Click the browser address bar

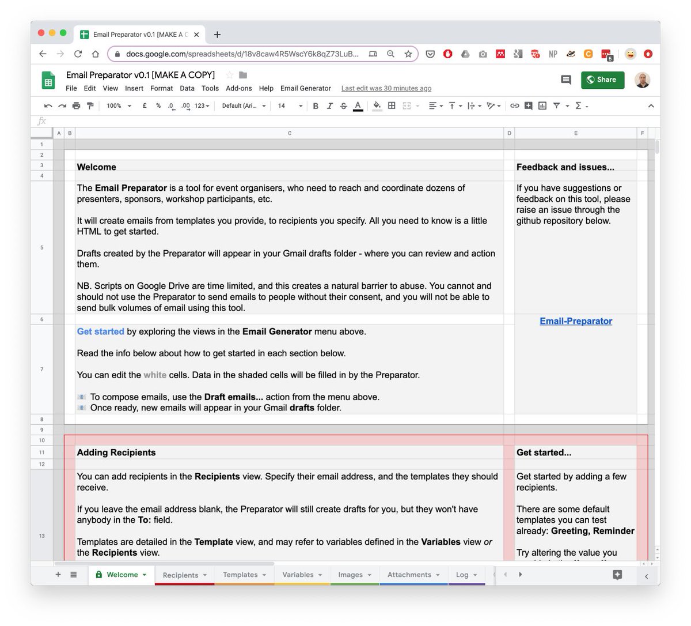pos(242,54)
